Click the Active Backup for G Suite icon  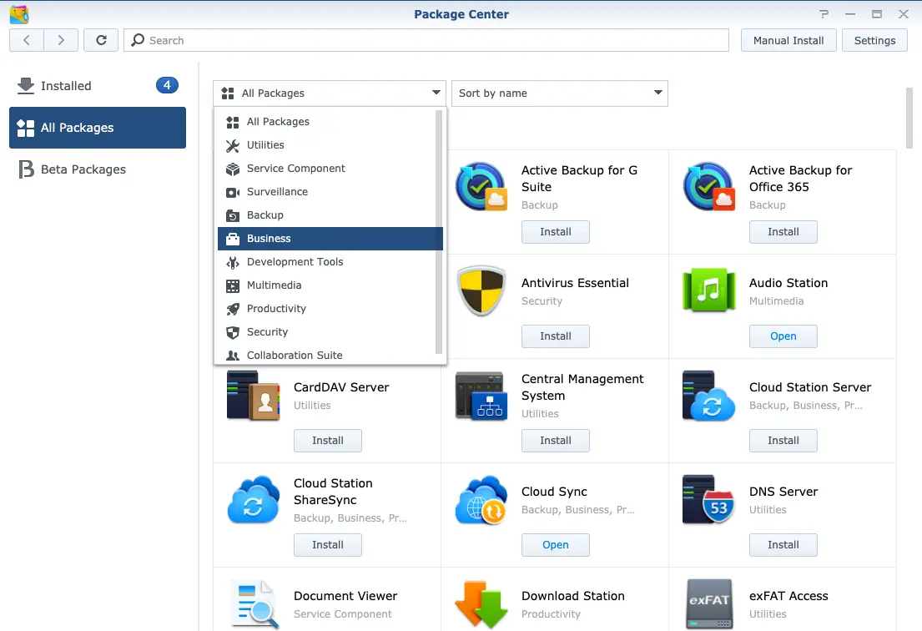click(481, 186)
